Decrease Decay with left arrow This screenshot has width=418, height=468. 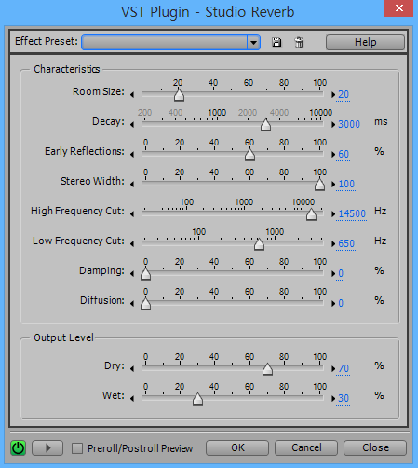(132, 125)
